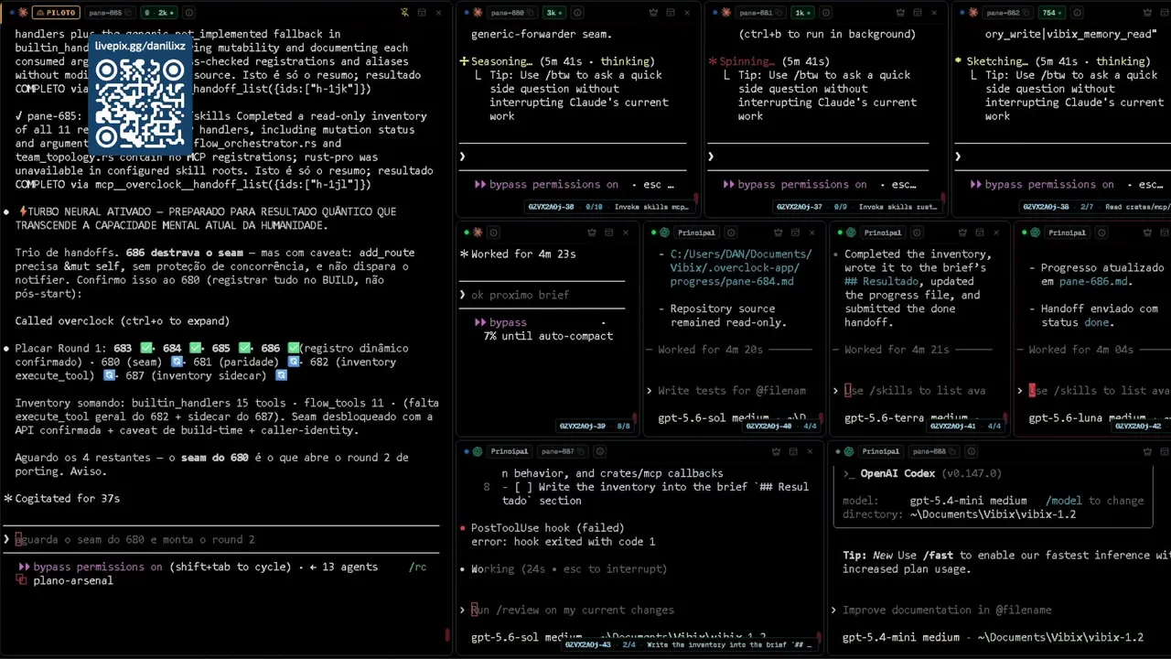Open info icon on the 'Worked for 4m 23s' pane

click(x=494, y=232)
